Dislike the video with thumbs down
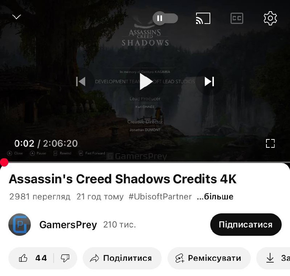The width and height of the screenshot is (290, 276). coord(65,258)
